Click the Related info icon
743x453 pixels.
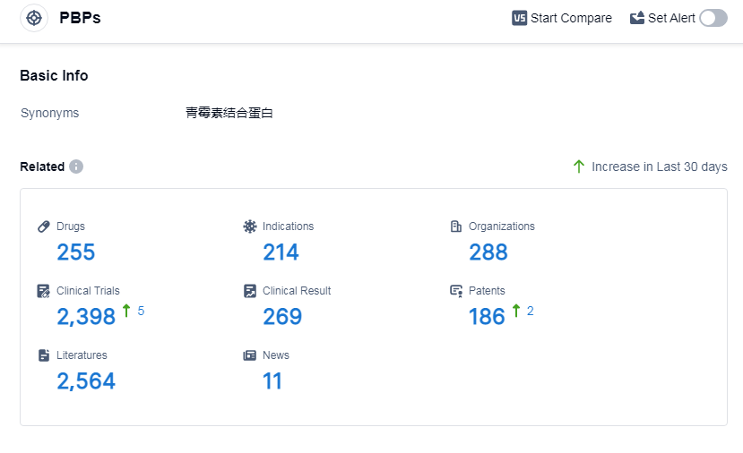click(x=76, y=167)
